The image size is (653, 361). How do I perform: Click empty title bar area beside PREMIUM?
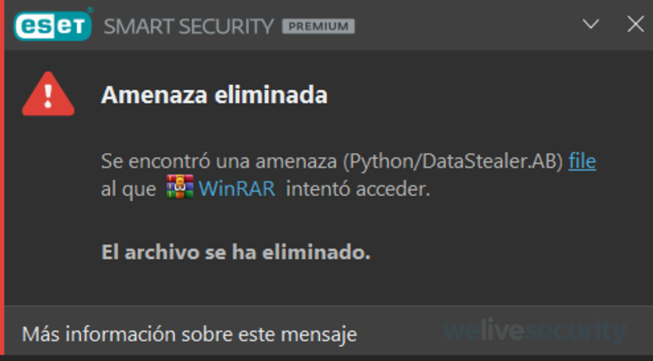tap(466, 25)
